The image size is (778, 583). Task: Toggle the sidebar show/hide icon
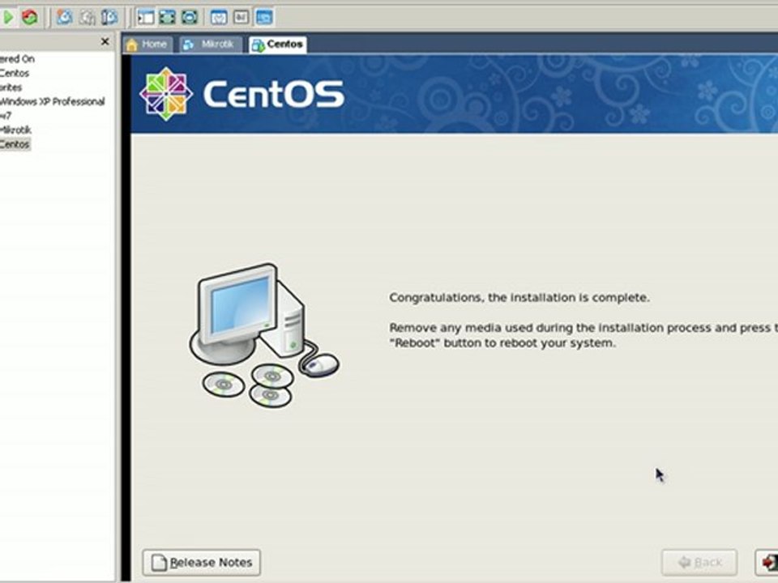tap(146, 17)
